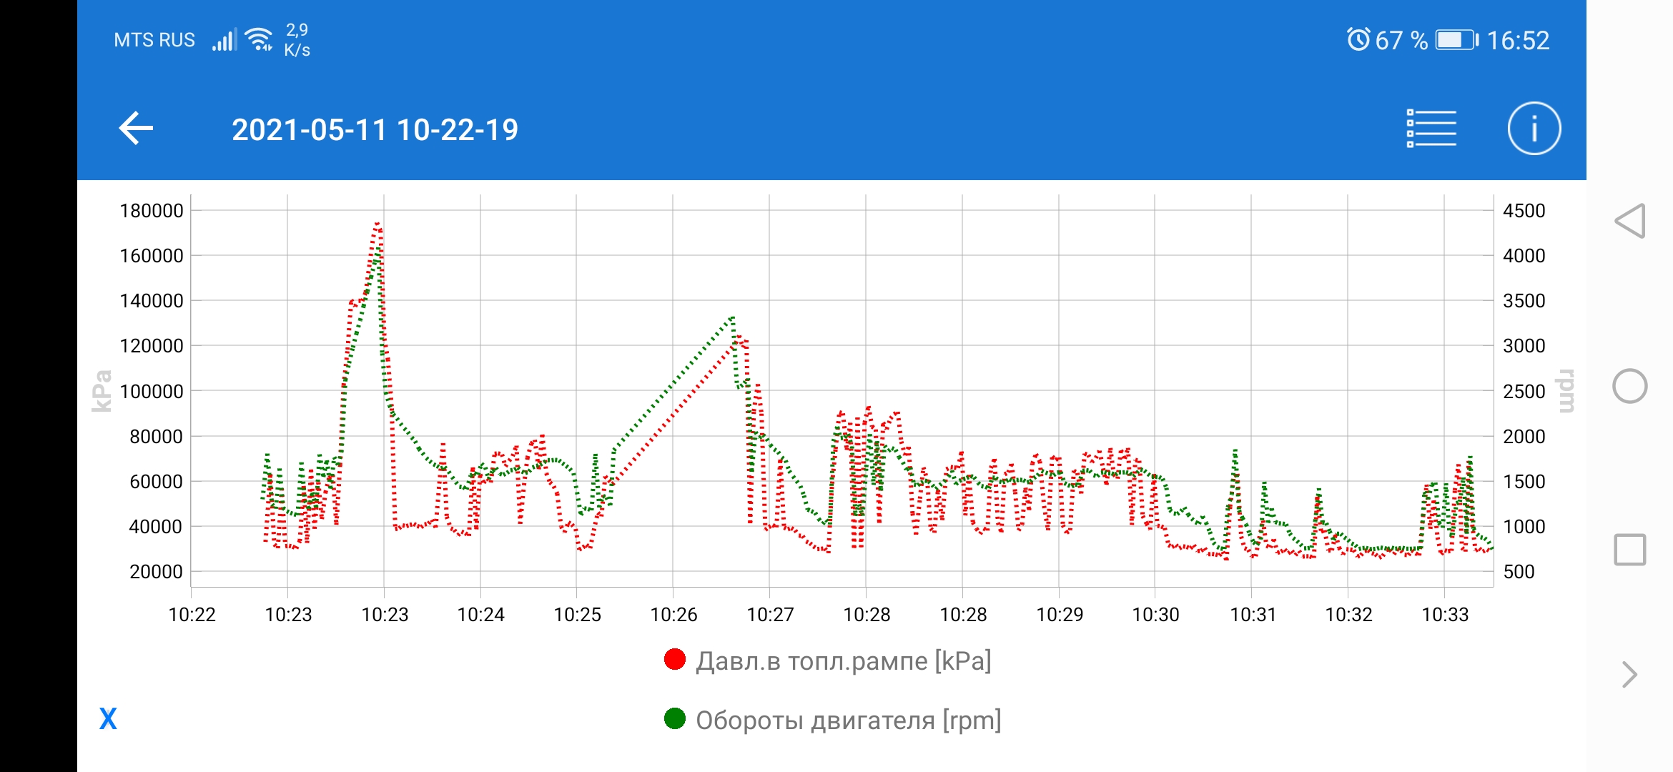Viewport: 1673px width, 772px height.
Task: Open the info circle icon
Action: click(x=1534, y=129)
